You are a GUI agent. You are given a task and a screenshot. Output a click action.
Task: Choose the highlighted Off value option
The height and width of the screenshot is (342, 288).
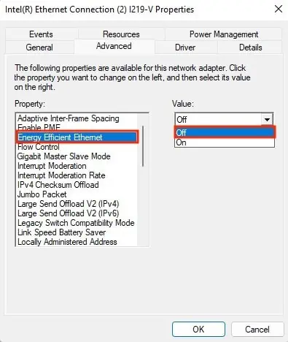(x=225, y=133)
